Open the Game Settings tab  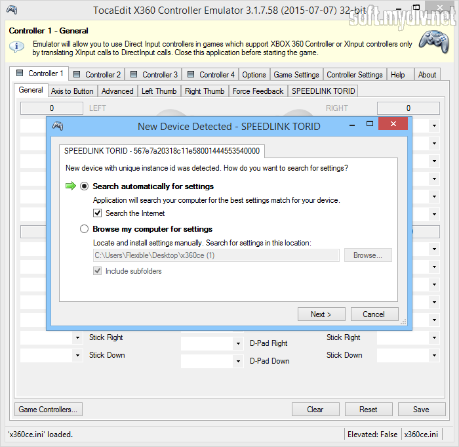click(x=296, y=74)
